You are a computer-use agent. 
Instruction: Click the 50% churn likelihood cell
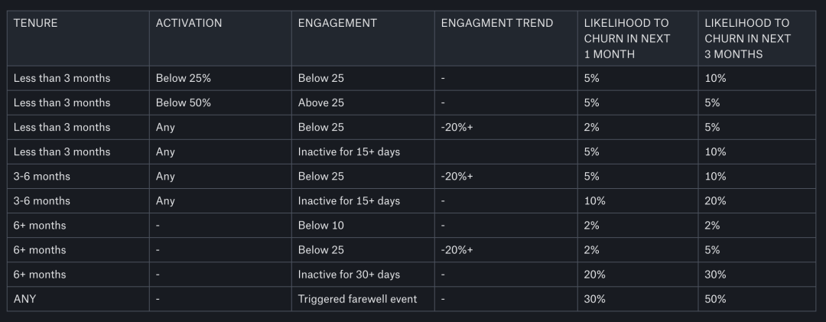tap(716, 298)
